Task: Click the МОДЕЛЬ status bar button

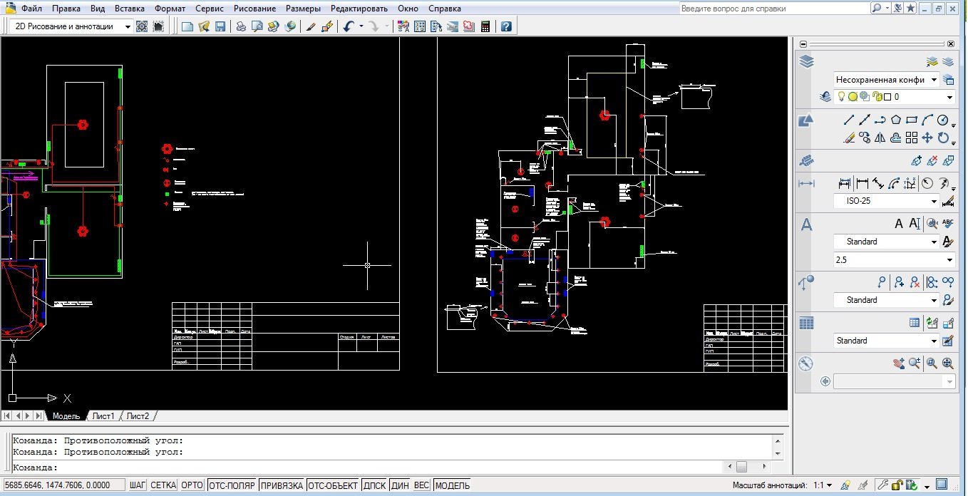Action: click(x=452, y=485)
